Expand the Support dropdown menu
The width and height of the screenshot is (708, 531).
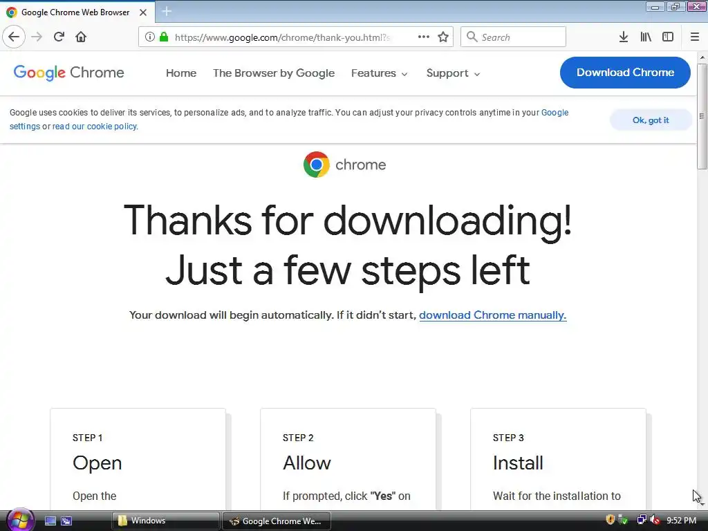[453, 73]
